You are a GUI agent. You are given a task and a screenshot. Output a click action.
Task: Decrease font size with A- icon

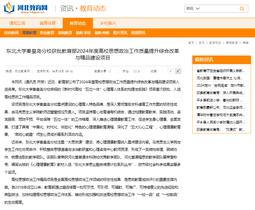click(x=170, y=71)
